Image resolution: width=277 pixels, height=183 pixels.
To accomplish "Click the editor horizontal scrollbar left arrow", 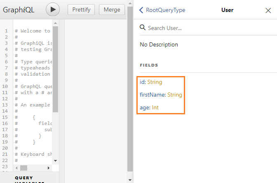I will (x=17, y=168).
